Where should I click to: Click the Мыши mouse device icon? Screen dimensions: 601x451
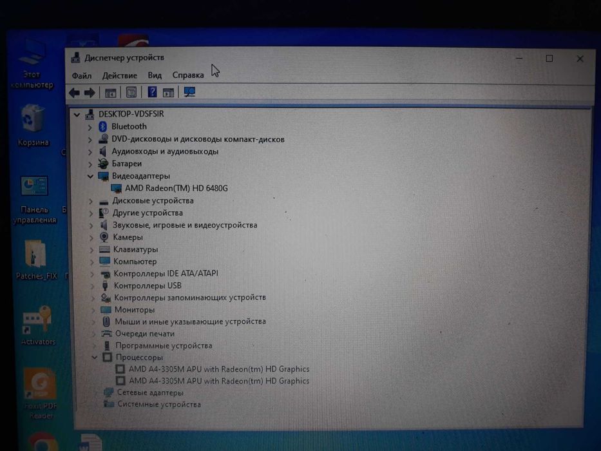click(x=106, y=321)
